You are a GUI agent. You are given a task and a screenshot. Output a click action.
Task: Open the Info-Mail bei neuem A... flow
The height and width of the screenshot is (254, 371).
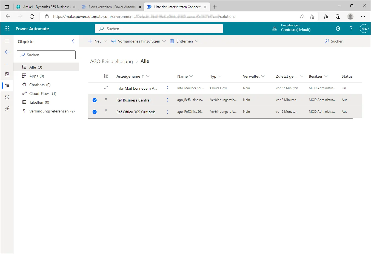point(137,88)
